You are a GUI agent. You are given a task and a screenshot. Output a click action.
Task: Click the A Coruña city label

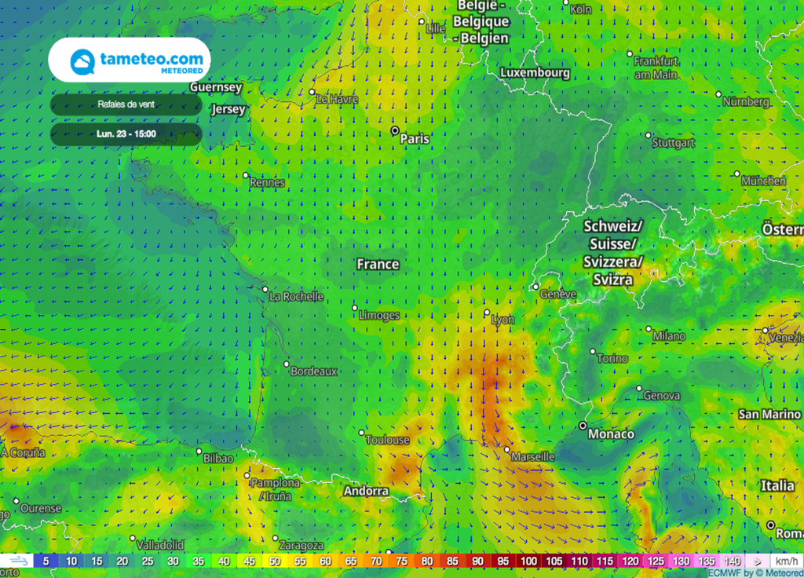tap(23, 453)
